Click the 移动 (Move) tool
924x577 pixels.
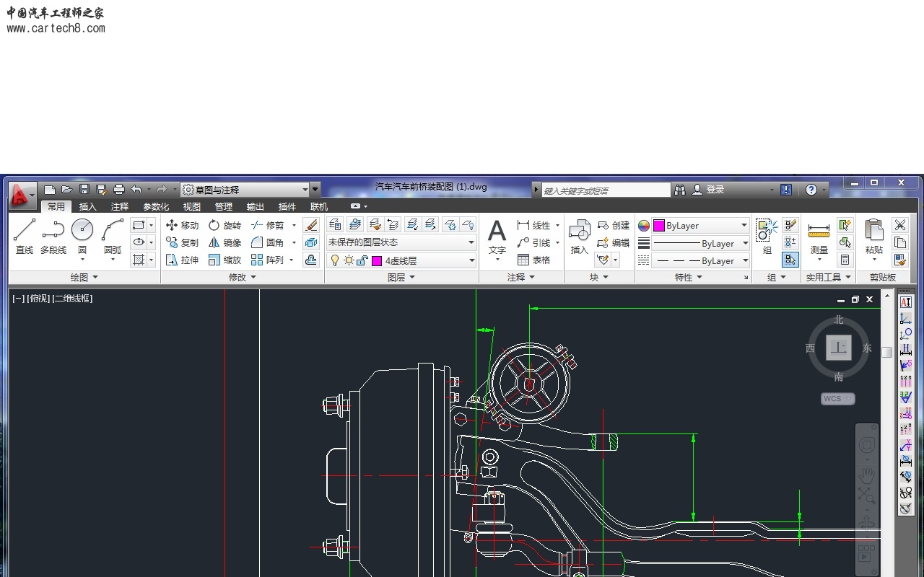click(181, 225)
